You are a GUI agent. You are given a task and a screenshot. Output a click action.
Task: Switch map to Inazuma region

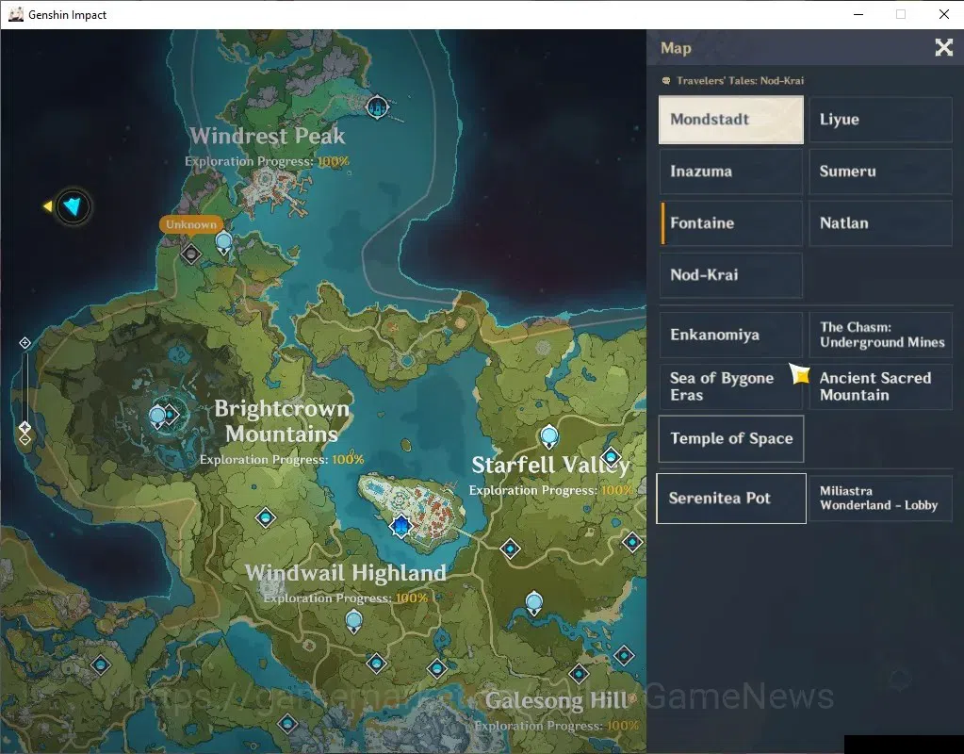tap(731, 171)
